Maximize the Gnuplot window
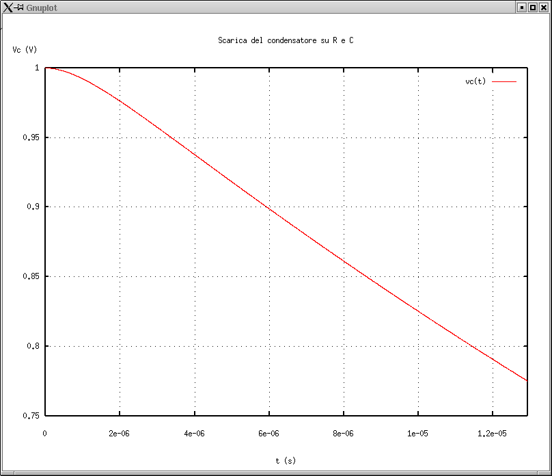The width and height of the screenshot is (552, 476). pos(532,7)
